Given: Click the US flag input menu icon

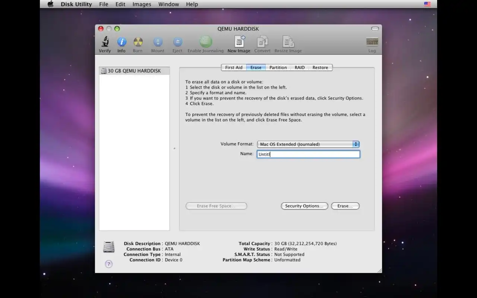Looking at the screenshot, I should coord(427,4).
